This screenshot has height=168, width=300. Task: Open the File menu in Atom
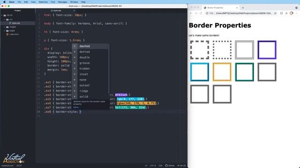[x=19, y=2]
